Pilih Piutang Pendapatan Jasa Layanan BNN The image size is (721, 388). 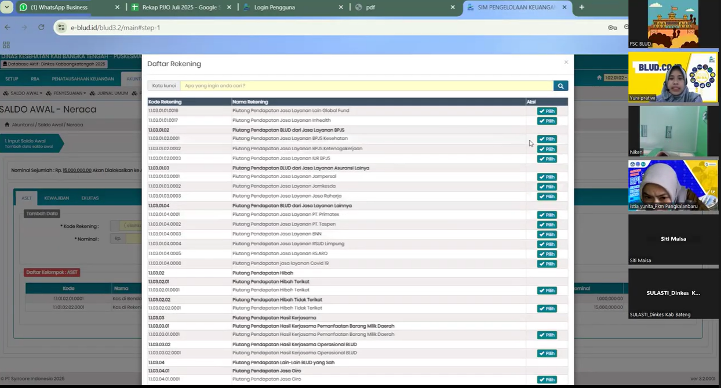tap(547, 234)
